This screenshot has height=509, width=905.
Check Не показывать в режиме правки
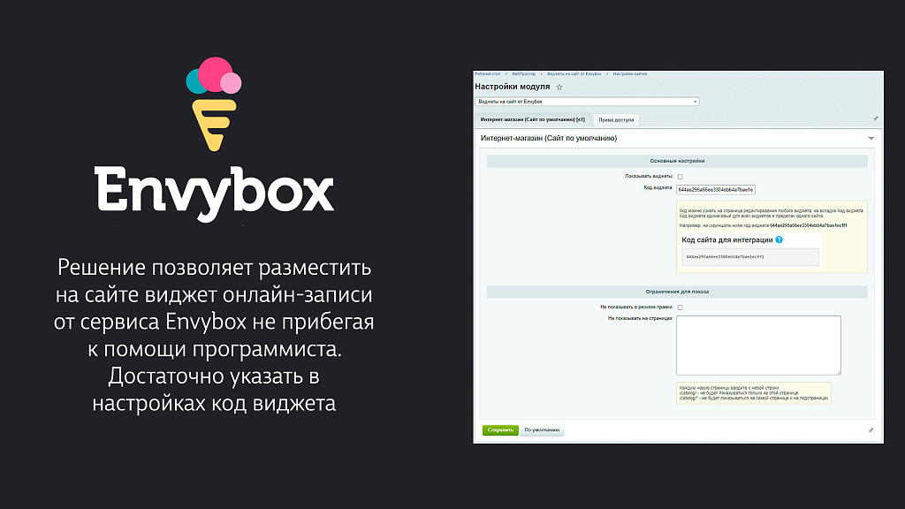(x=681, y=308)
